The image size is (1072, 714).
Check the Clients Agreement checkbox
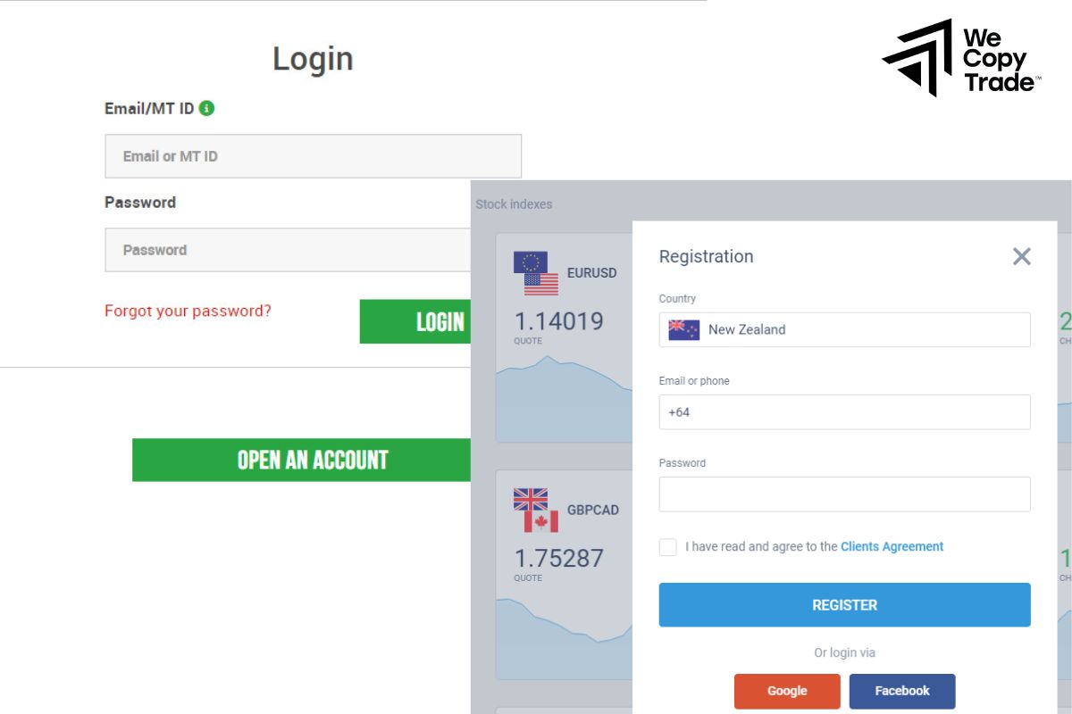point(667,547)
